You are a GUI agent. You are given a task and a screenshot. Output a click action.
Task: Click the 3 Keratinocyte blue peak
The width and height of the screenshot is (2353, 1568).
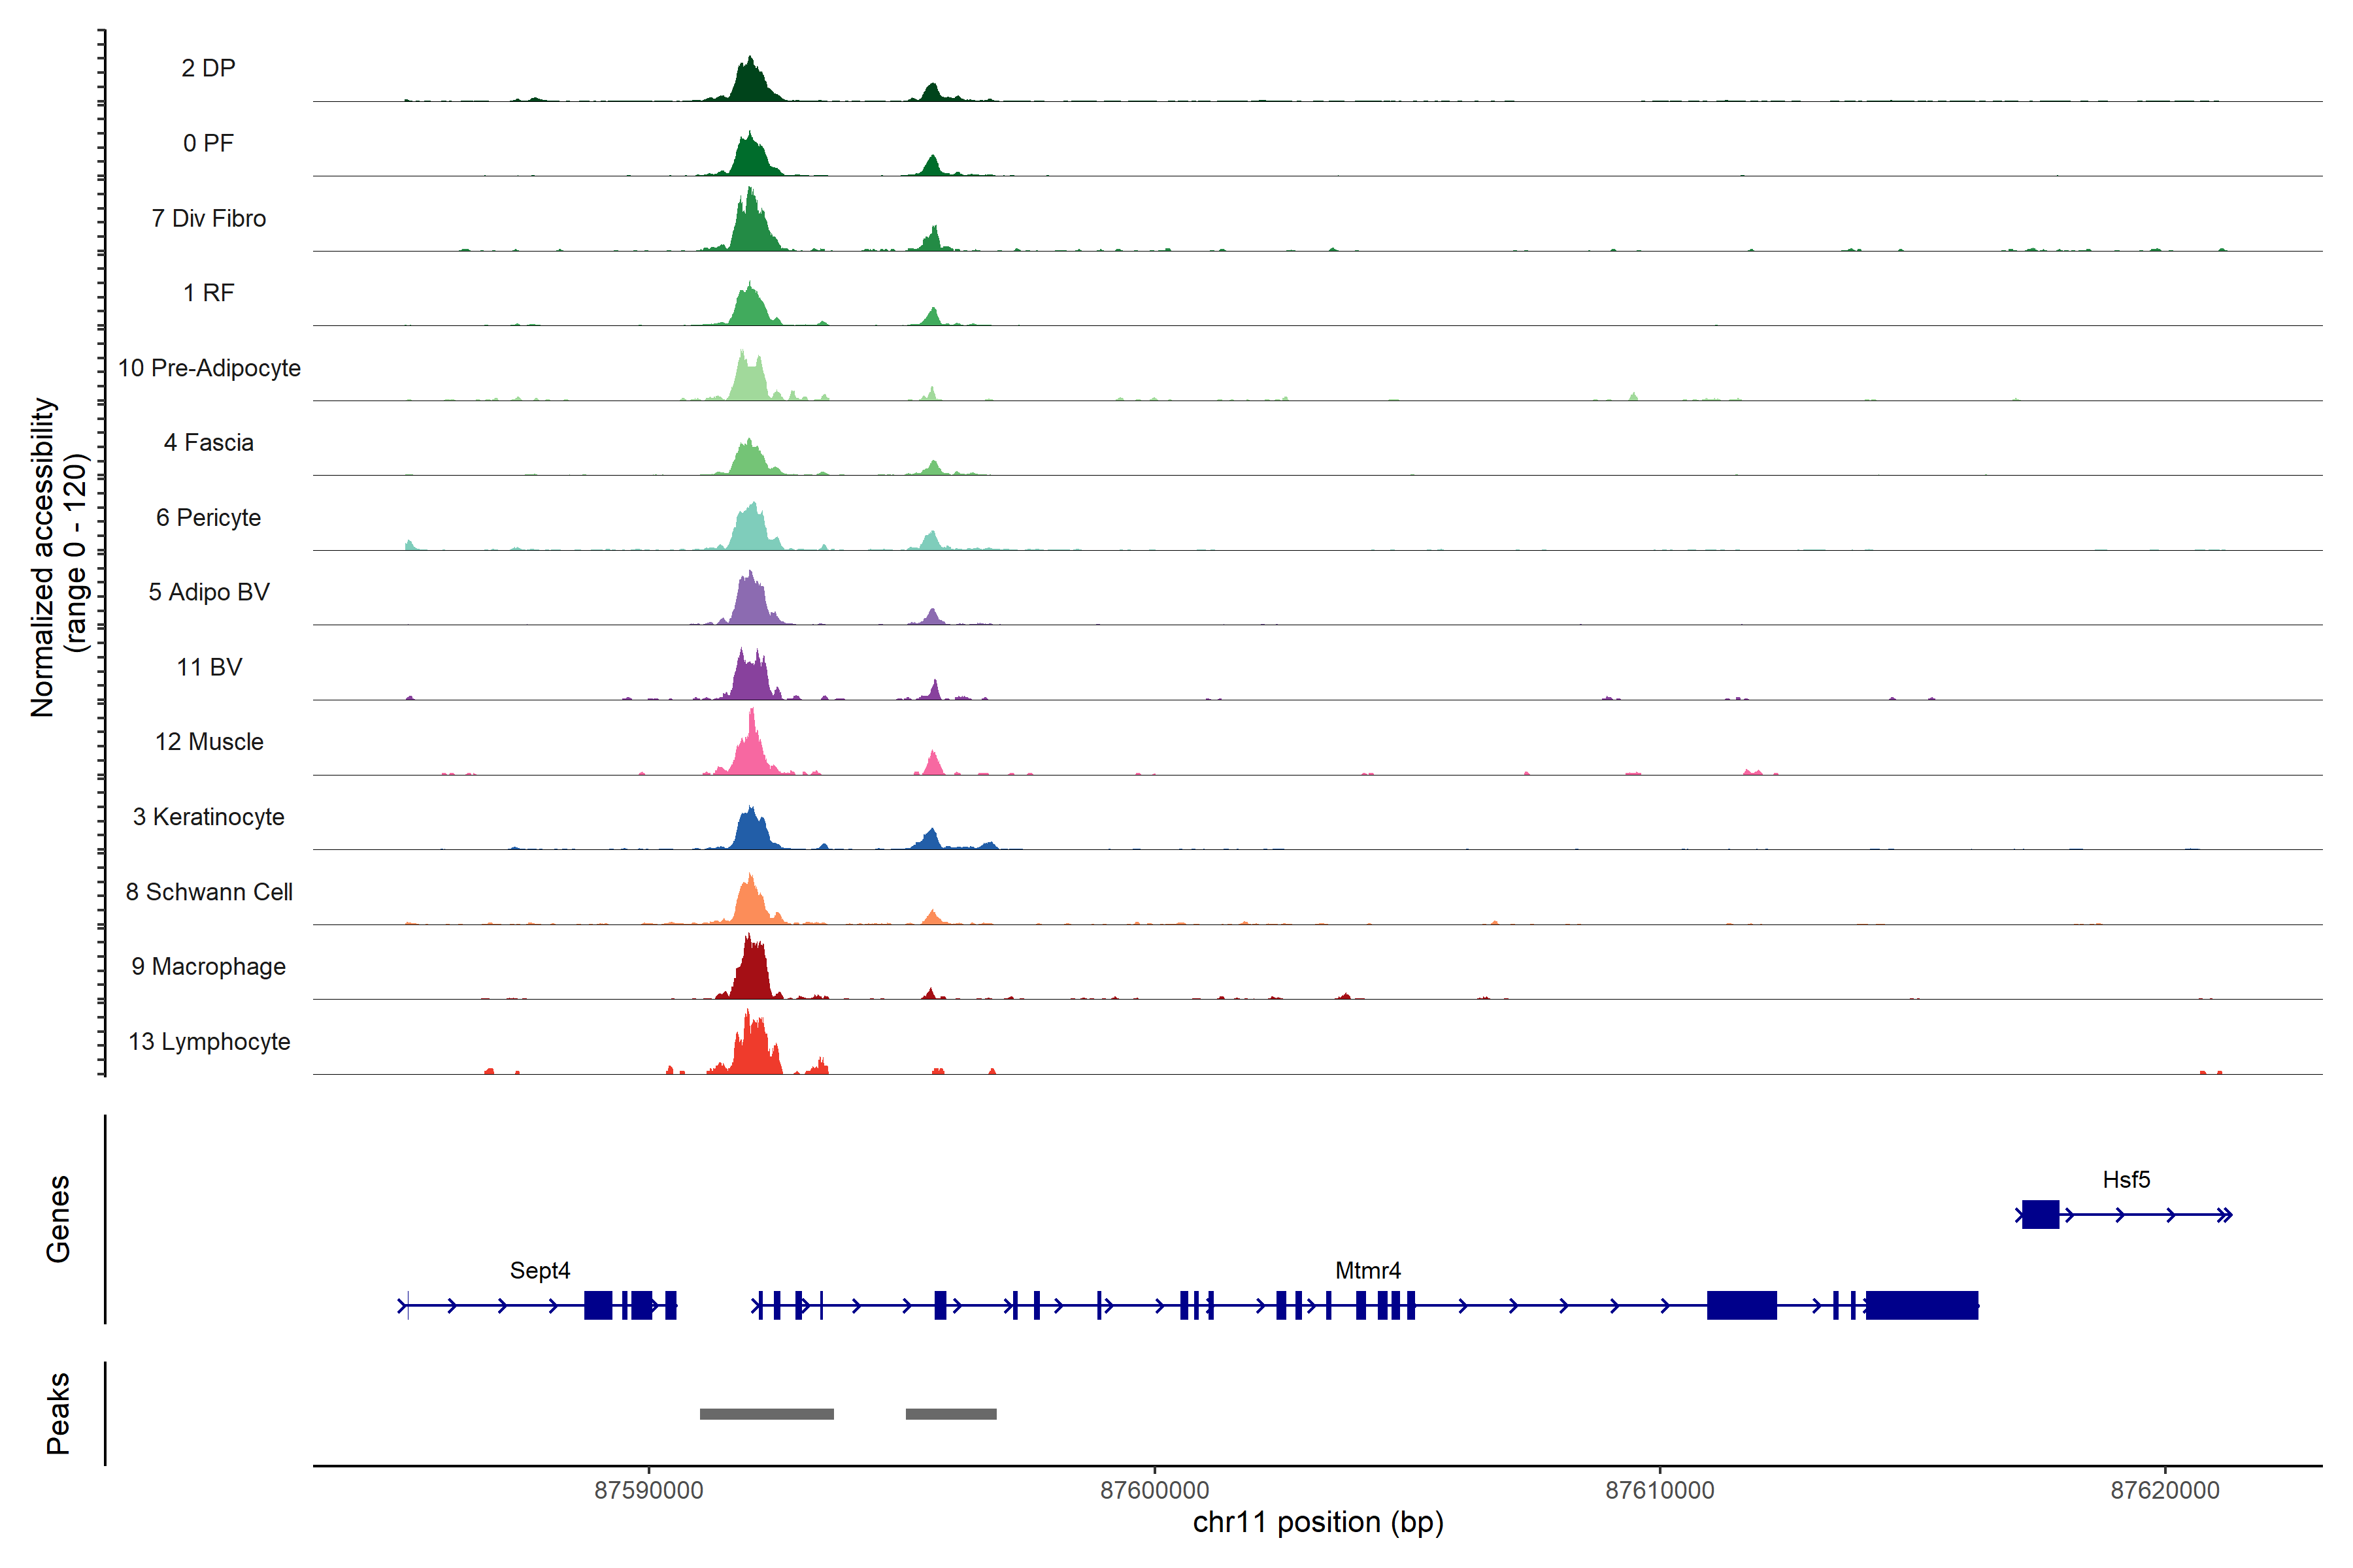pyautogui.click(x=751, y=832)
